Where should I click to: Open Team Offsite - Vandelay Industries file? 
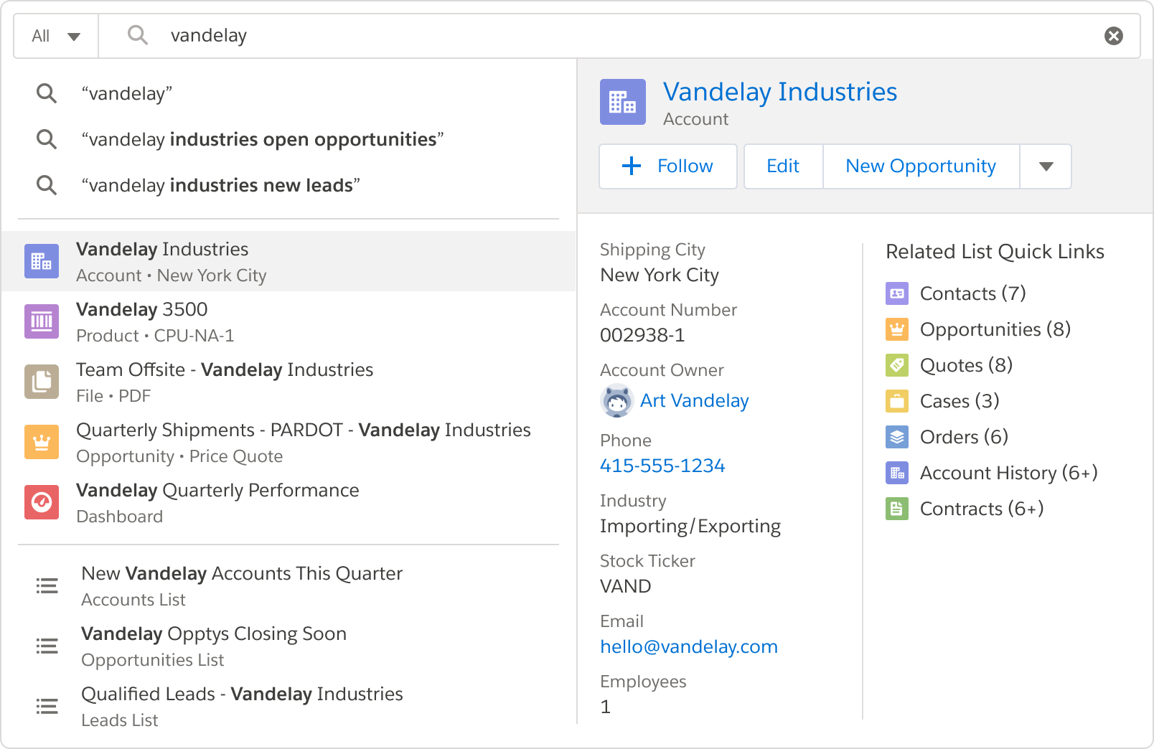pyautogui.click(x=288, y=382)
